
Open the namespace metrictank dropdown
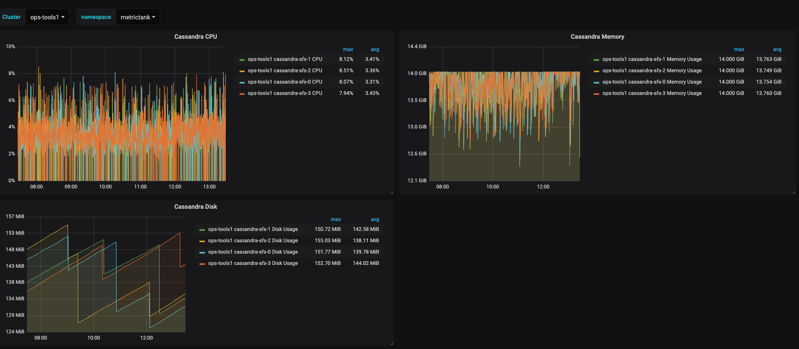137,17
